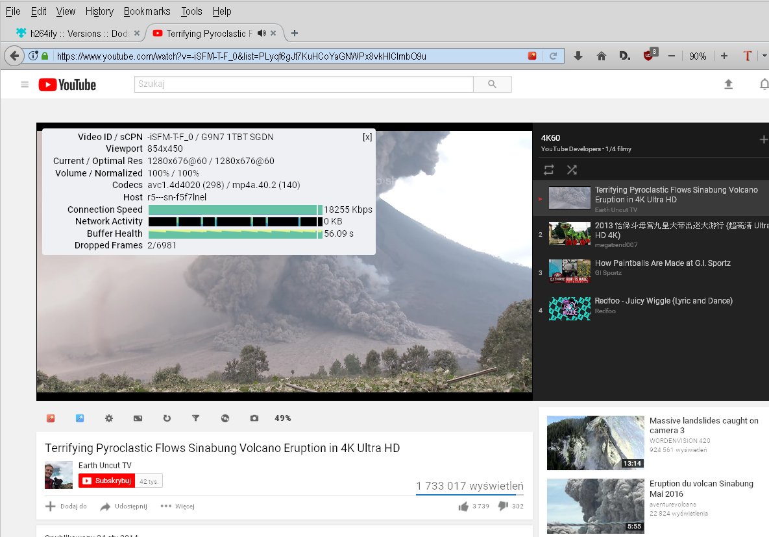The image size is (769, 537).
Task: Open 'Eruption du volcan Sinabung Mai 2016' title
Action: tap(702, 488)
